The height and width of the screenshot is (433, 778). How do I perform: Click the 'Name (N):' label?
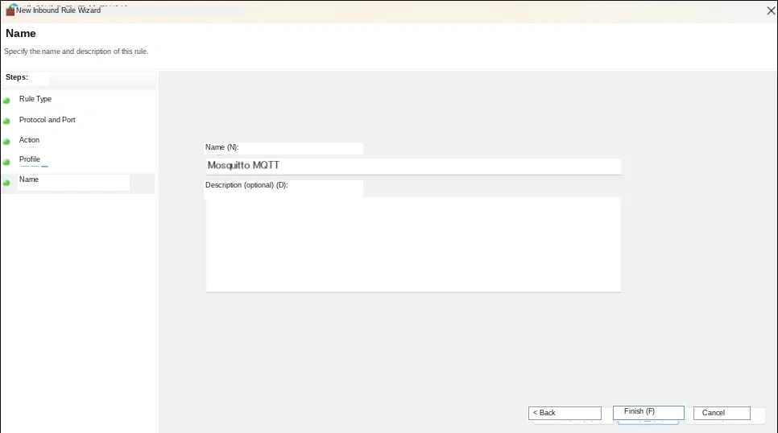pyautogui.click(x=221, y=147)
